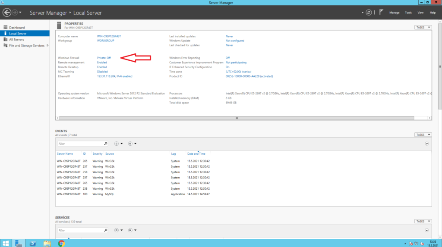Go back with the back arrow button

(x=7, y=13)
